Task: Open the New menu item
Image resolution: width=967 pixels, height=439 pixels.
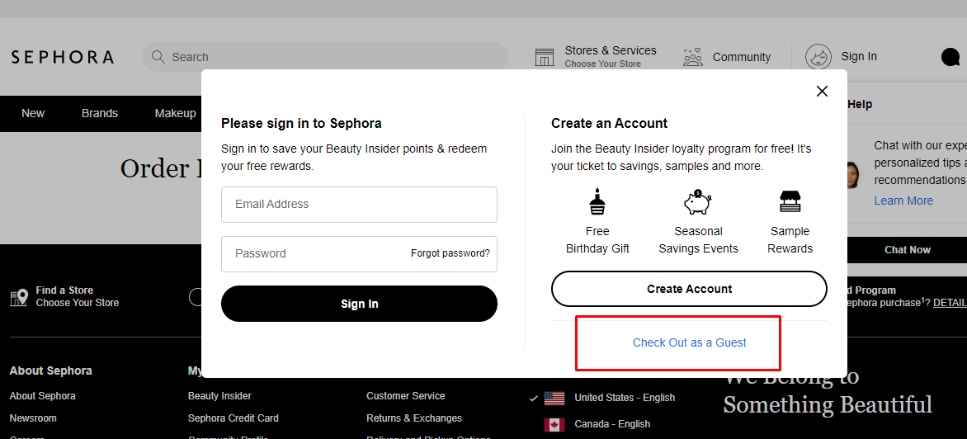Action: [33, 113]
